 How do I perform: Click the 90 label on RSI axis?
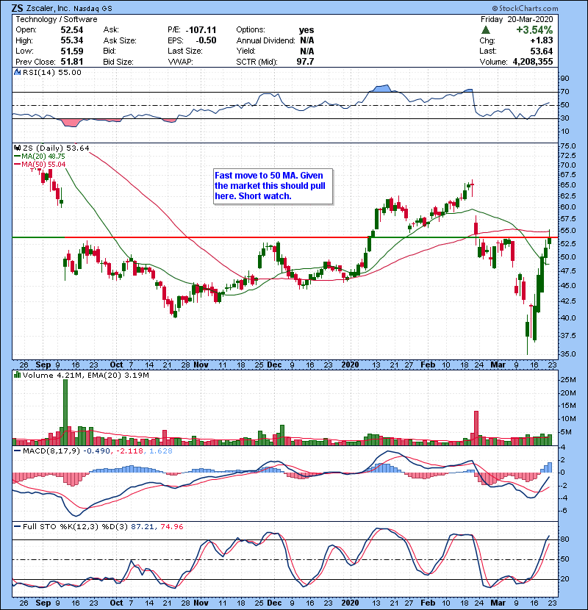tap(564, 79)
